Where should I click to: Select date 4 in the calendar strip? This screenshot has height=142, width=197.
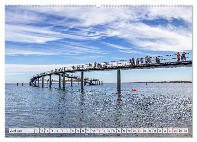click(52, 131)
